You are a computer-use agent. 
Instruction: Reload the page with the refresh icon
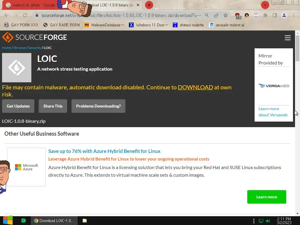(25, 15)
